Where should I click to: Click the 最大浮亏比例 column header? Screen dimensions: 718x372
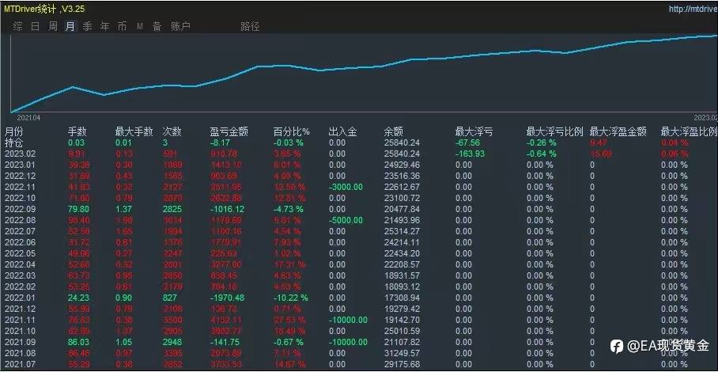click(554, 132)
